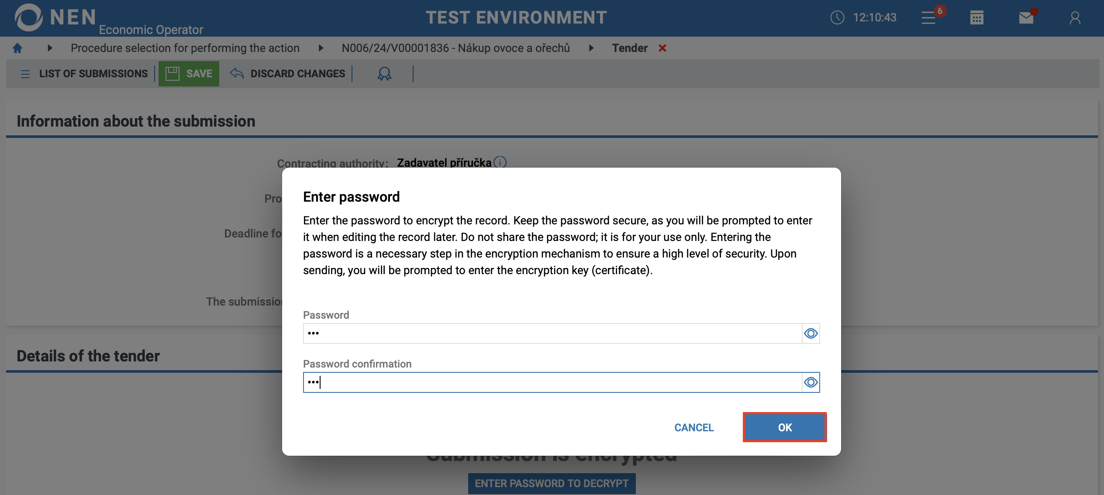1104x495 pixels.
Task: Show the Password field characters
Action: pyautogui.click(x=811, y=333)
